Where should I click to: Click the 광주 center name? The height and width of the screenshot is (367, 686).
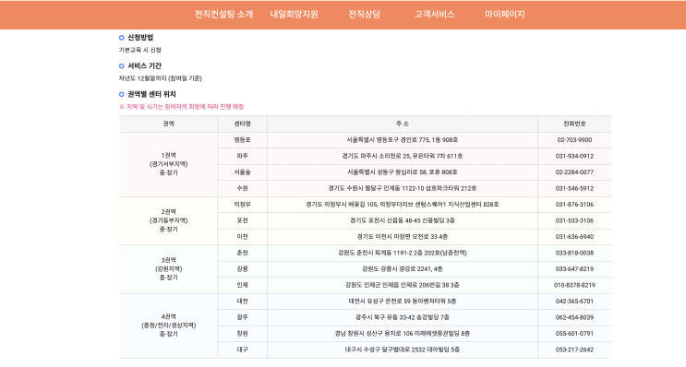(243, 317)
